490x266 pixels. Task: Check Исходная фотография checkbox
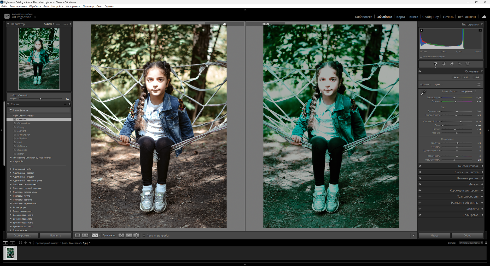click(x=421, y=57)
